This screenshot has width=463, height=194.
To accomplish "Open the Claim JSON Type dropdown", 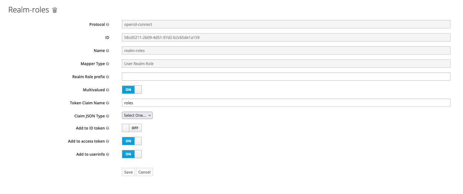I will click(137, 116).
